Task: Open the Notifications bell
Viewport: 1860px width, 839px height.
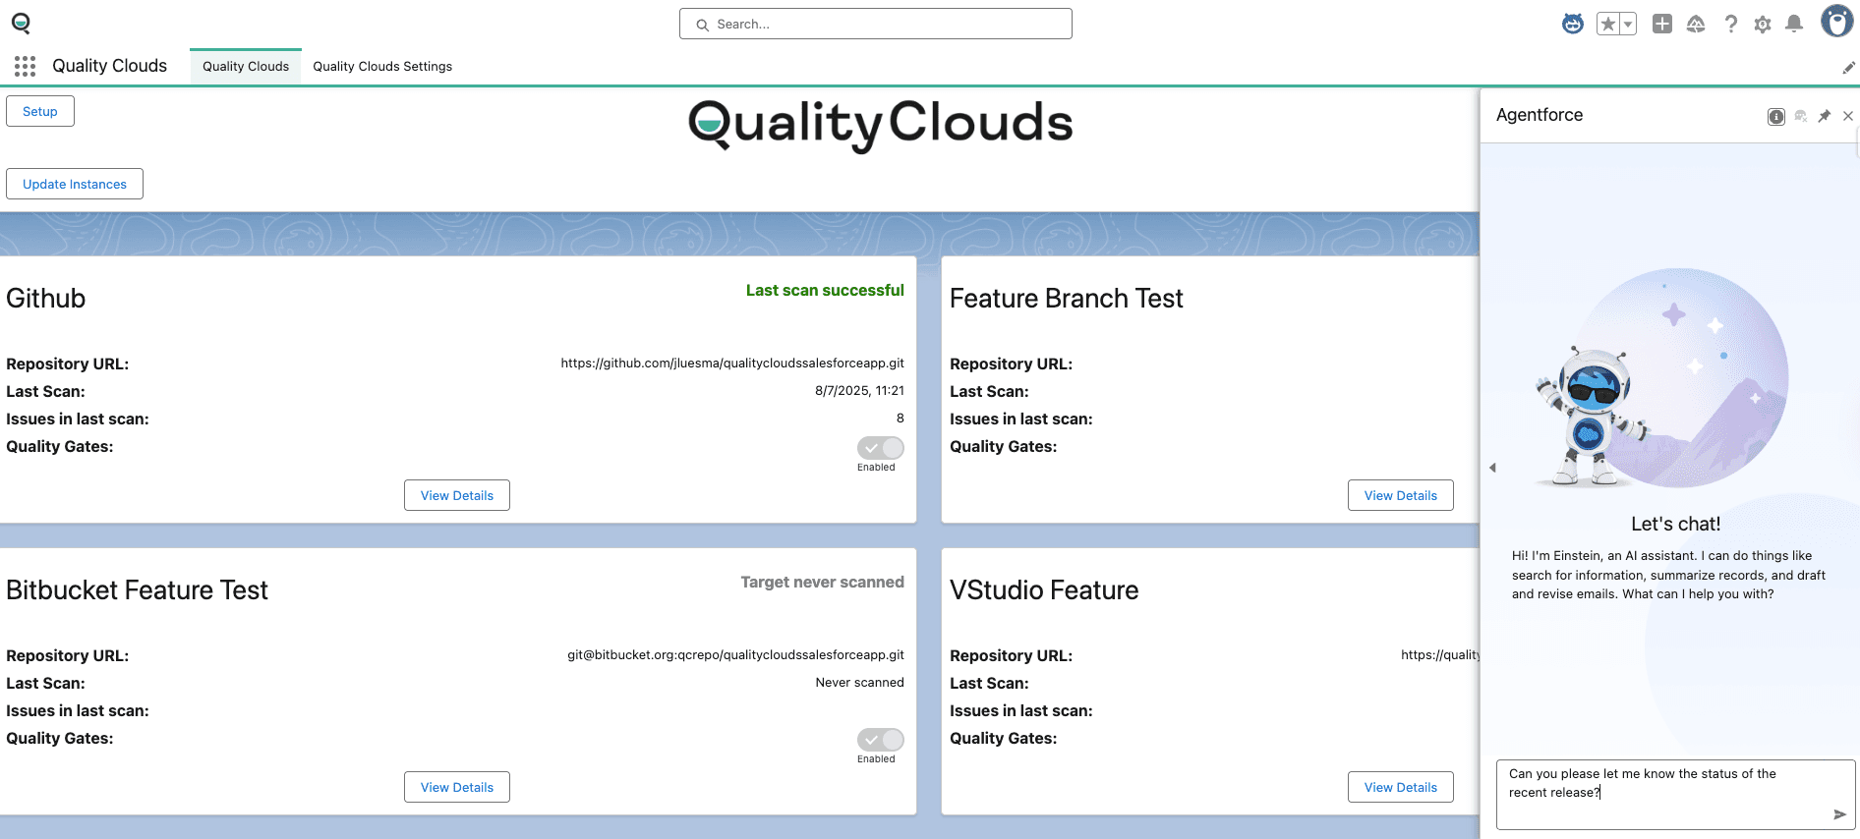Action: coord(1794,24)
